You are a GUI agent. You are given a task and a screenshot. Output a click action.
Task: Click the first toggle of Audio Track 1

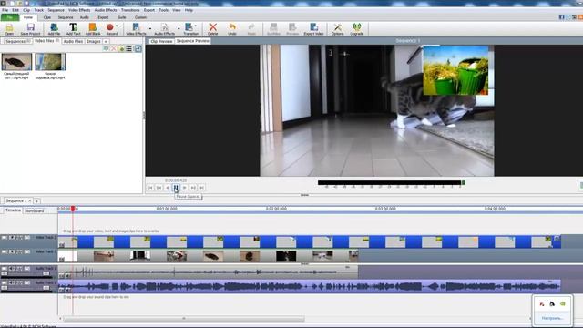pyautogui.click(x=4, y=268)
